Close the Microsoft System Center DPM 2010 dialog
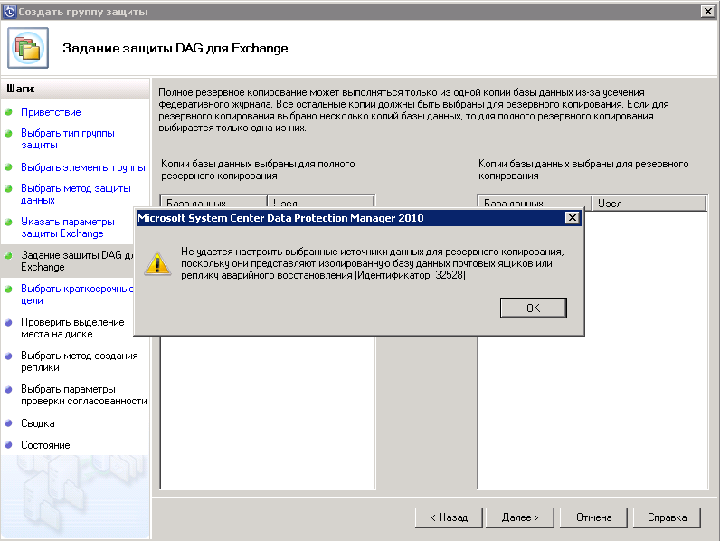 point(573,218)
